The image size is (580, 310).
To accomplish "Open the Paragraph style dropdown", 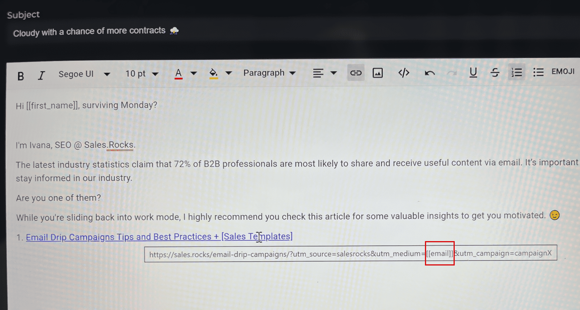I will click(x=270, y=73).
